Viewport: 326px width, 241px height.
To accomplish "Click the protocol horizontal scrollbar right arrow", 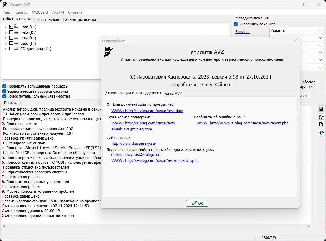I will point(308,226).
